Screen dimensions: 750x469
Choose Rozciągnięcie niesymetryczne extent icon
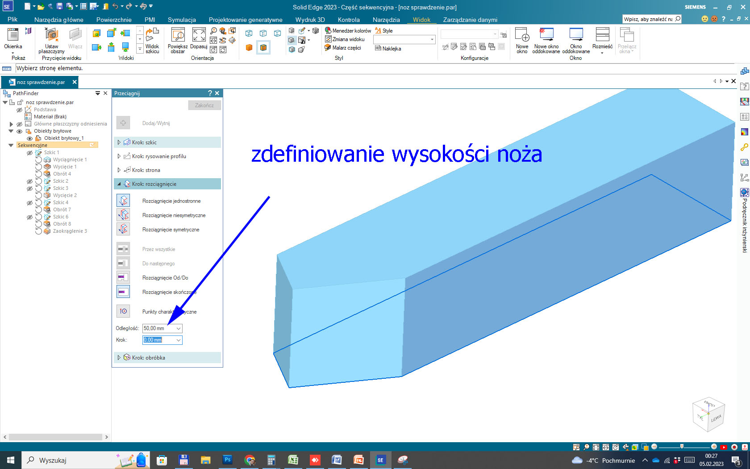click(x=123, y=215)
